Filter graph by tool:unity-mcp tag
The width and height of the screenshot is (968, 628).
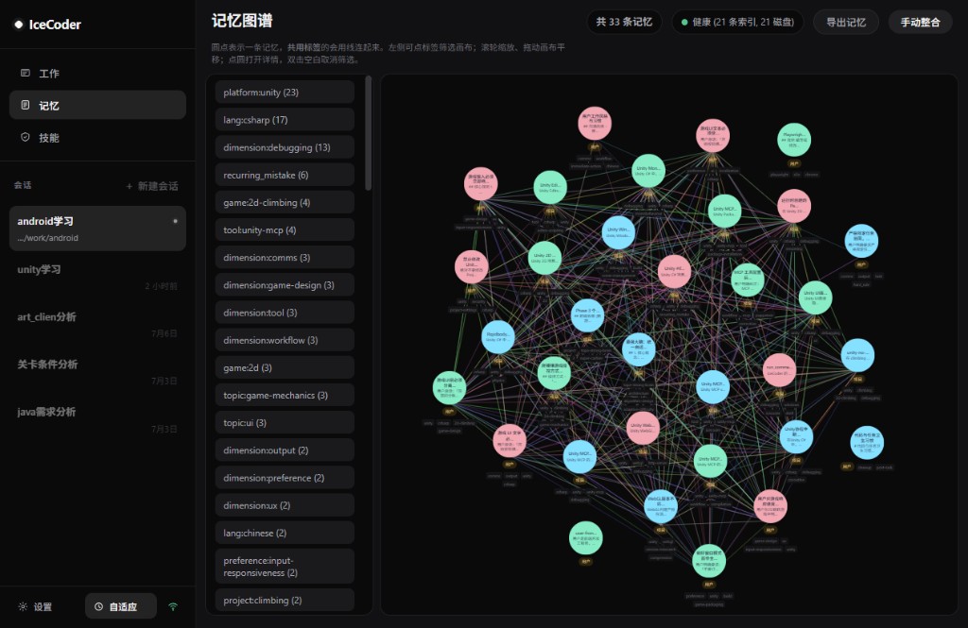pyautogui.click(x=285, y=230)
